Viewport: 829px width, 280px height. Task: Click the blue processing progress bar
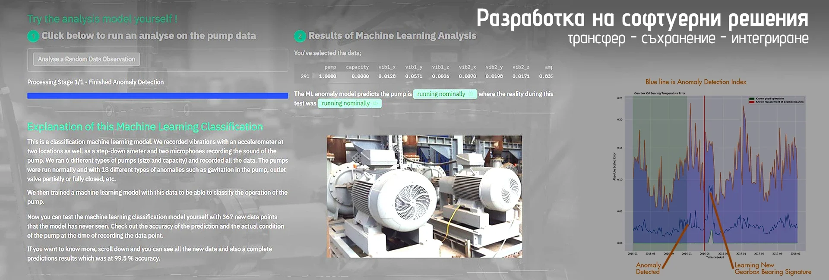point(158,96)
